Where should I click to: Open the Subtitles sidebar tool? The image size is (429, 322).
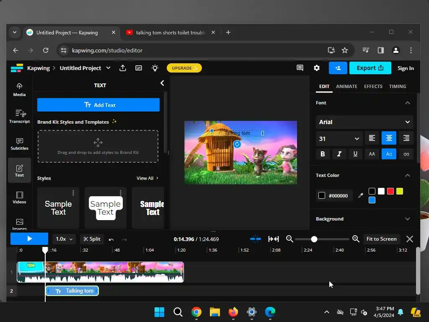(x=19, y=144)
